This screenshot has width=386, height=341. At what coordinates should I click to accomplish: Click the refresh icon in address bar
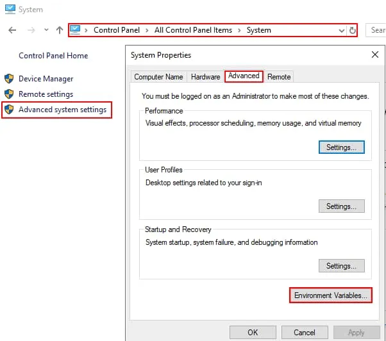pyautogui.click(x=353, y=30)
